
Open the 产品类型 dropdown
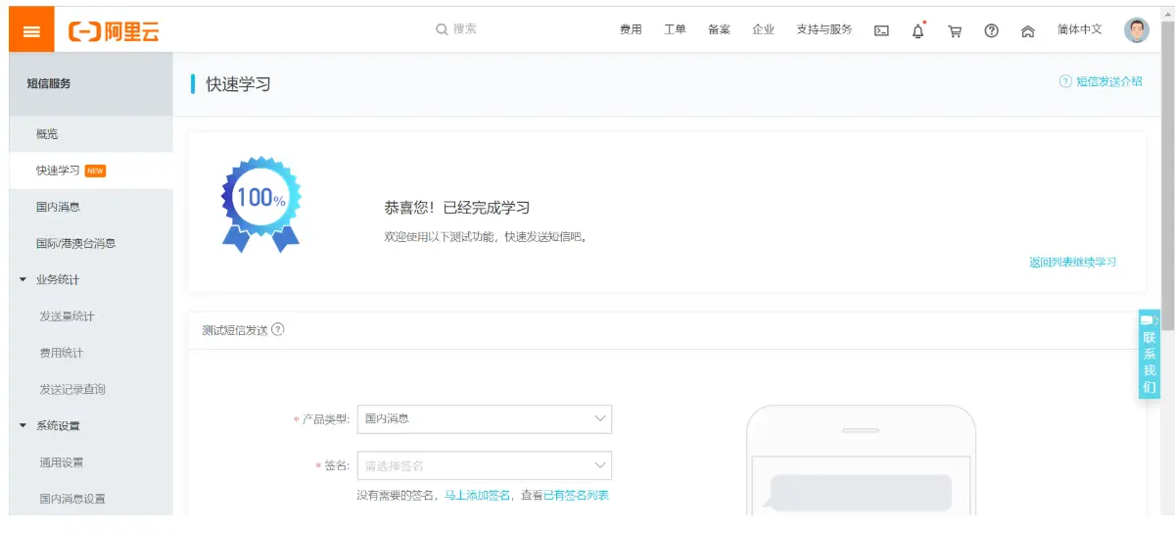(485, 419)
